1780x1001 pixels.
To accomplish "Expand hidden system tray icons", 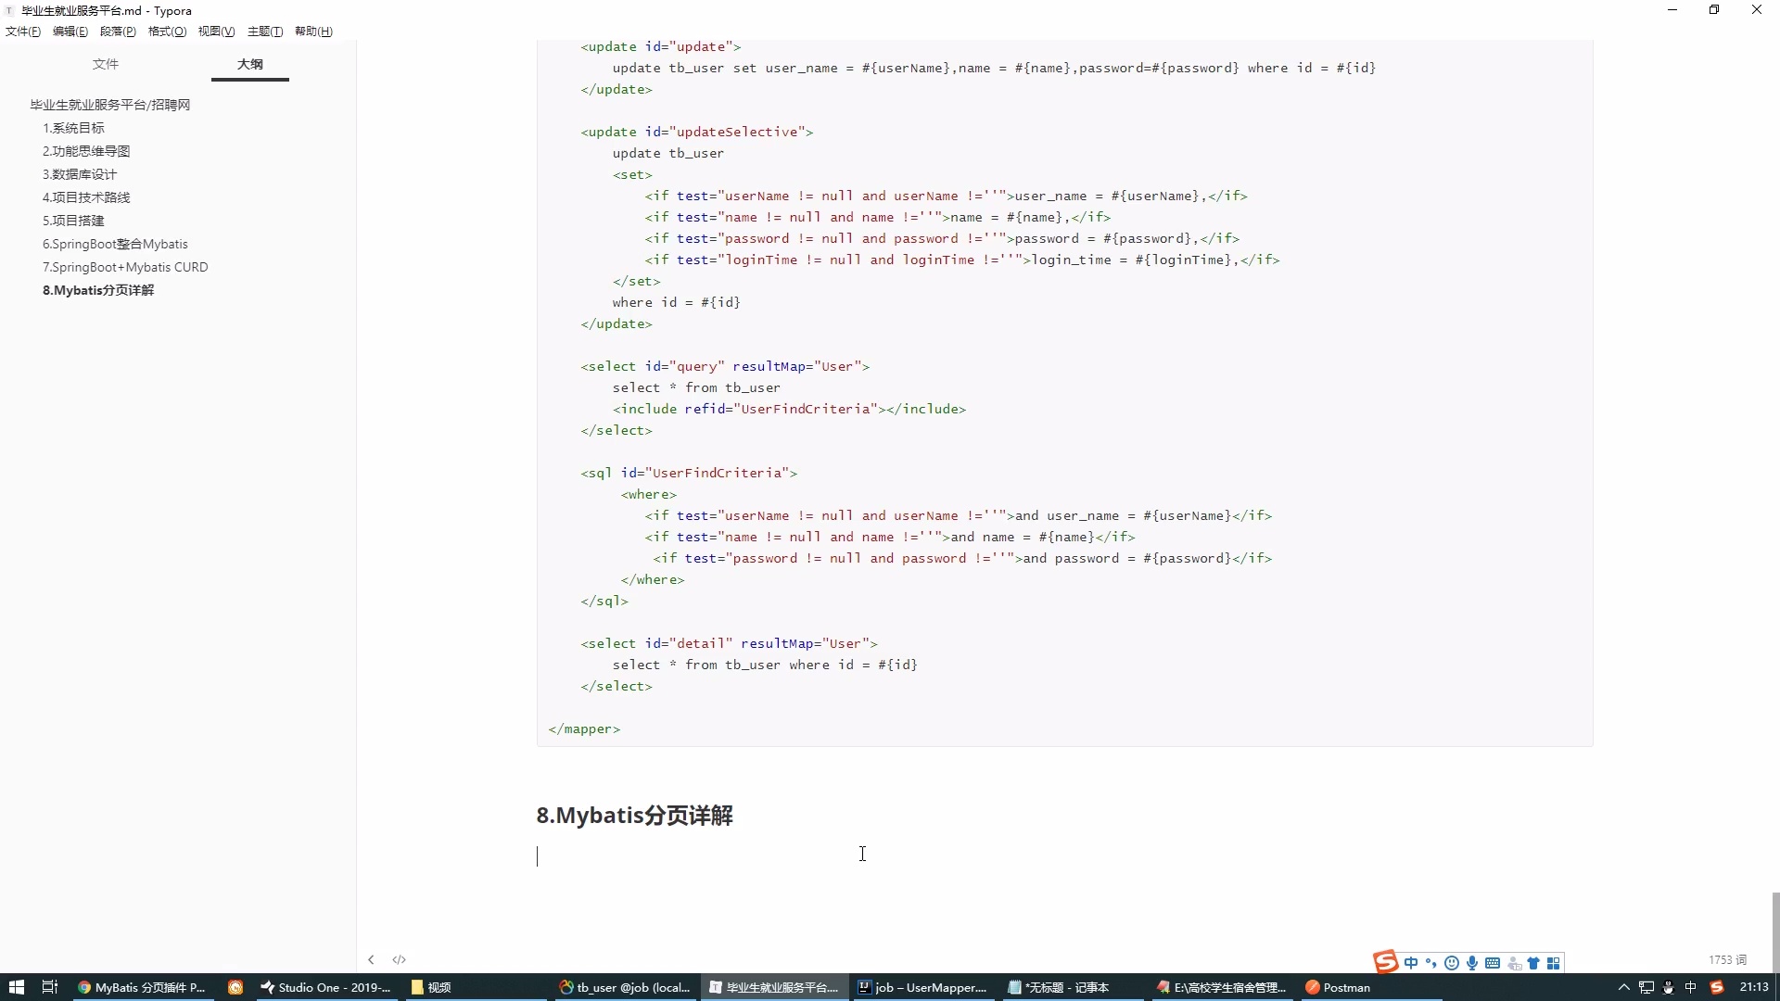I will [1624, 987].
